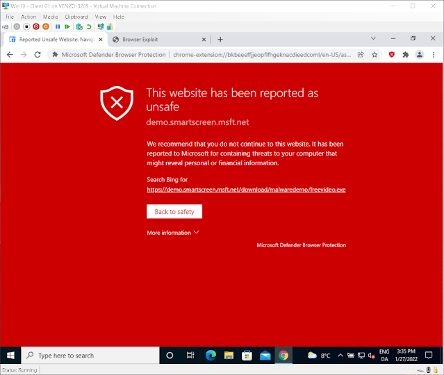
Task: Click the greyed Start VM toolbar icon
Action: pos(17,26)
